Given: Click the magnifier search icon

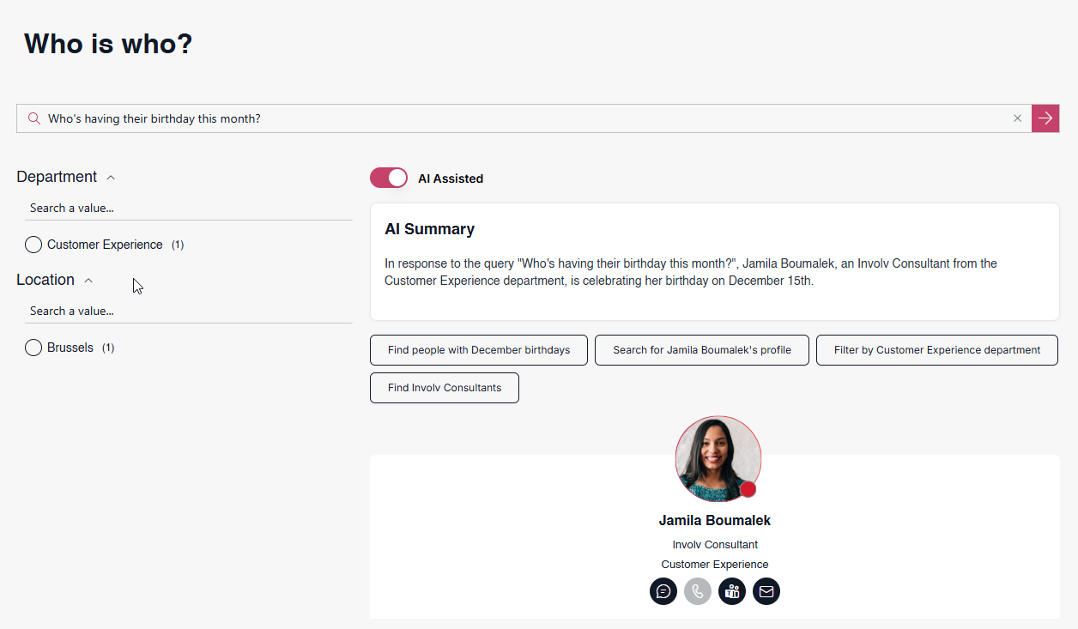Looking at the screenshot, I should pos(34,118).
